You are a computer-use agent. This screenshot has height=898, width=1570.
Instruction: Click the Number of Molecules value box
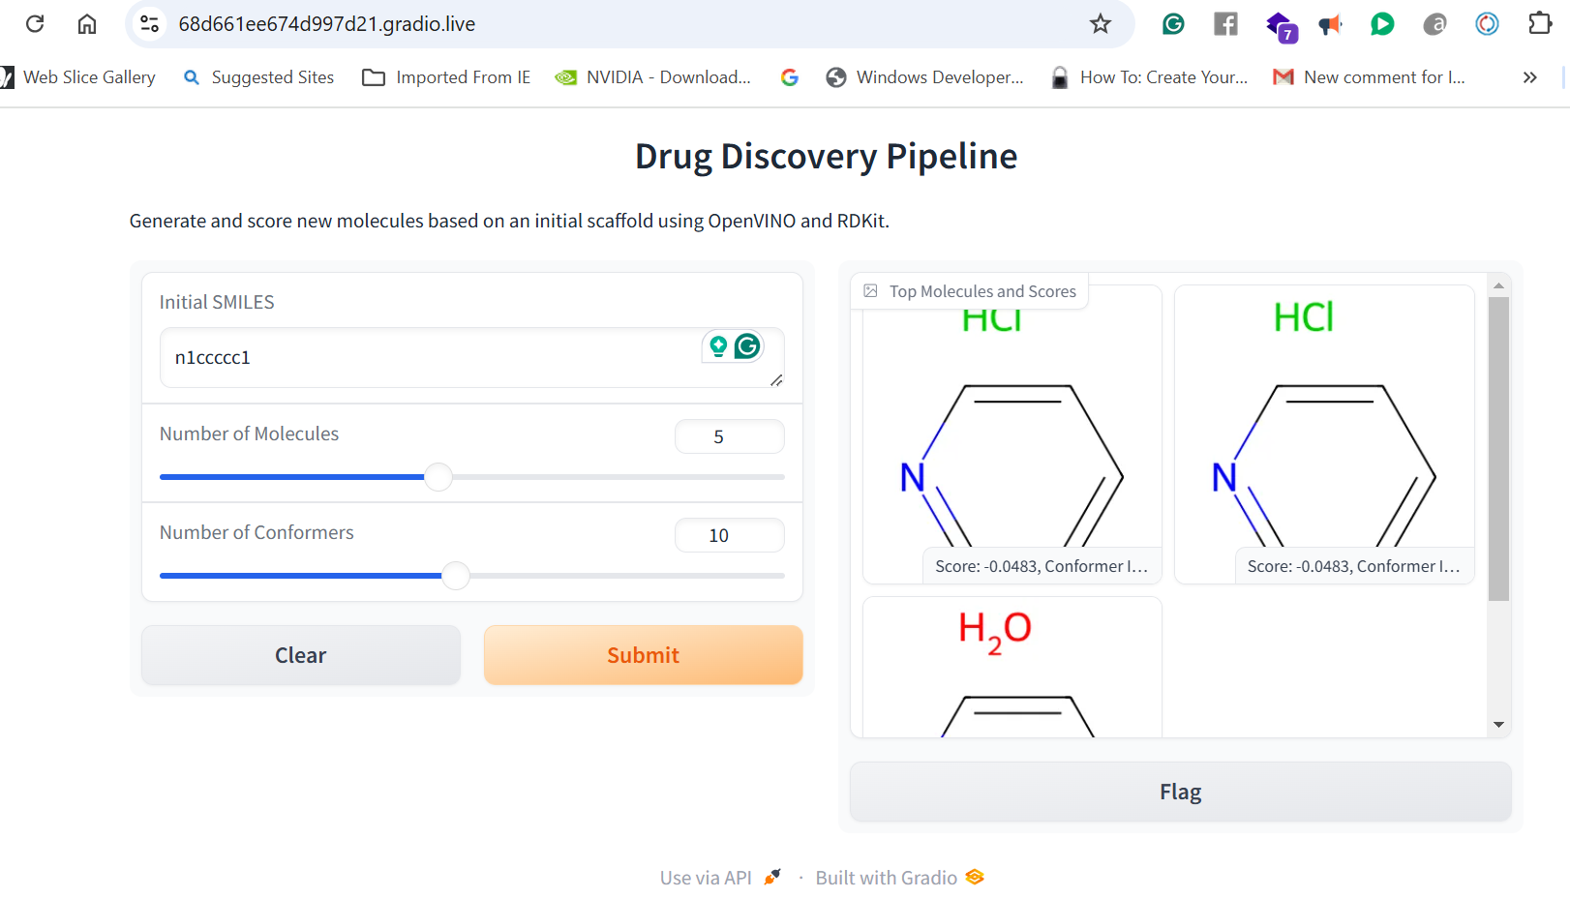click(729, 436)
